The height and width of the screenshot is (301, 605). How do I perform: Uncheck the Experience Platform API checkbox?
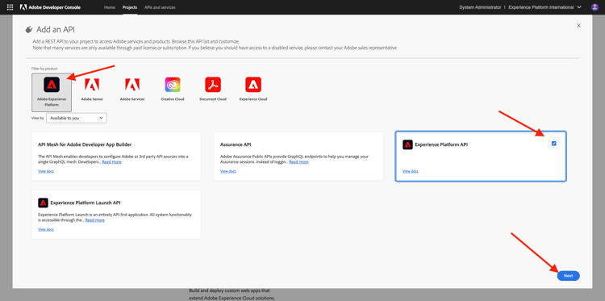[x=553, y=144]
